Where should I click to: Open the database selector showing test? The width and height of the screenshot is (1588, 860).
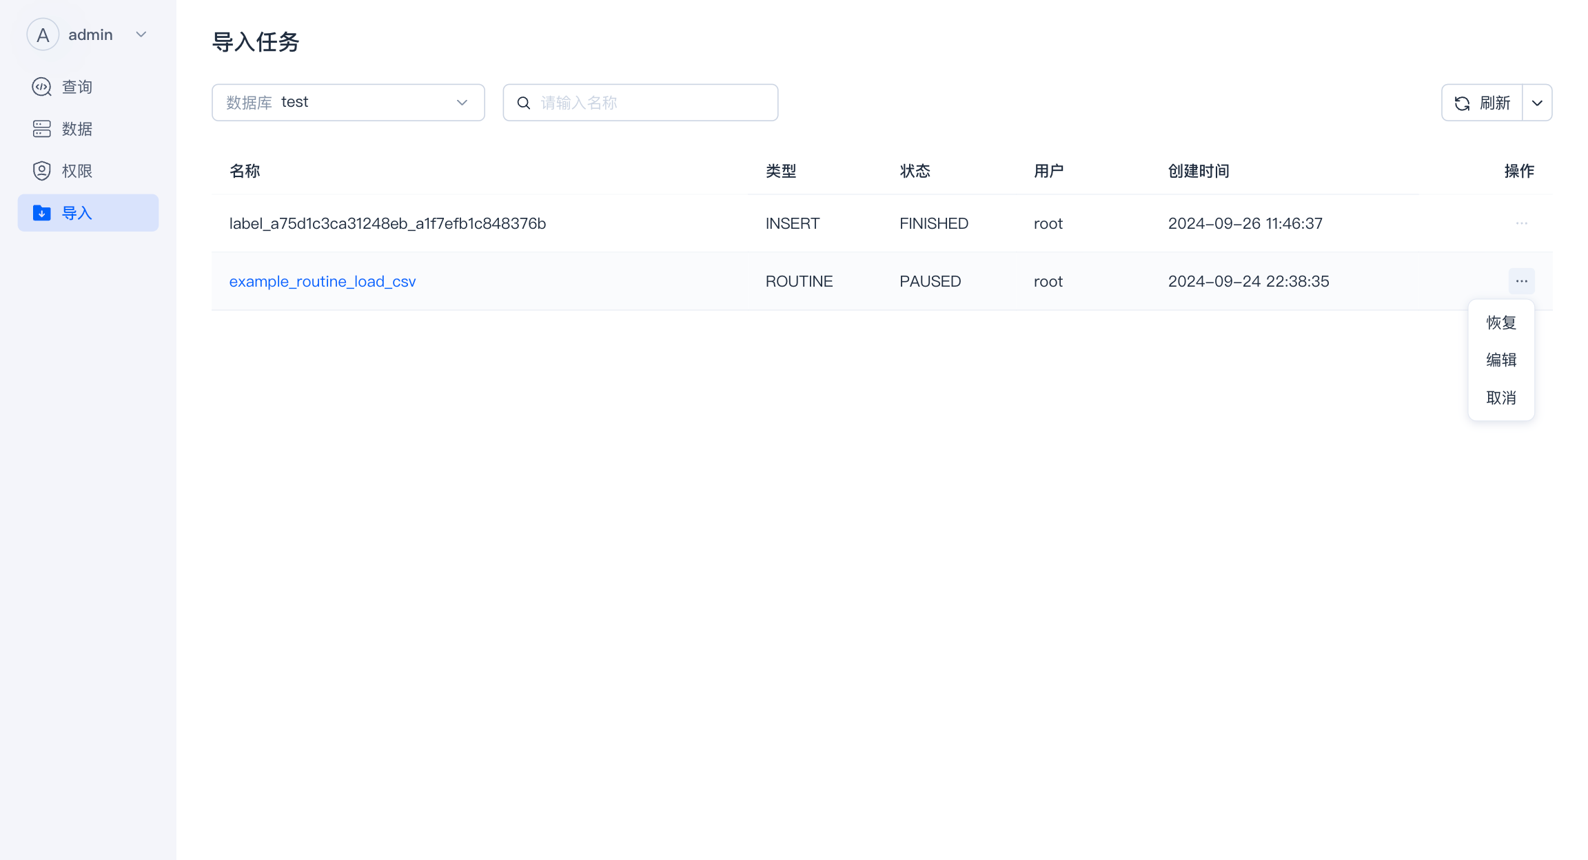click(348, 103)
